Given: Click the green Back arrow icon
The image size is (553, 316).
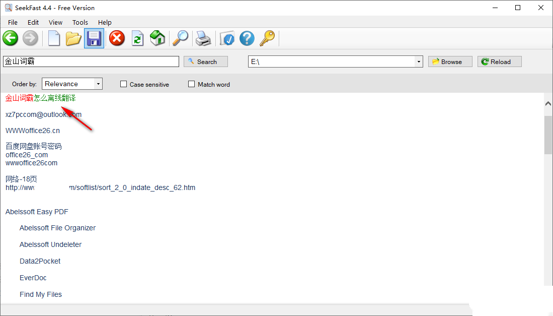Looking at the screenshot, I should coord(10,38).
